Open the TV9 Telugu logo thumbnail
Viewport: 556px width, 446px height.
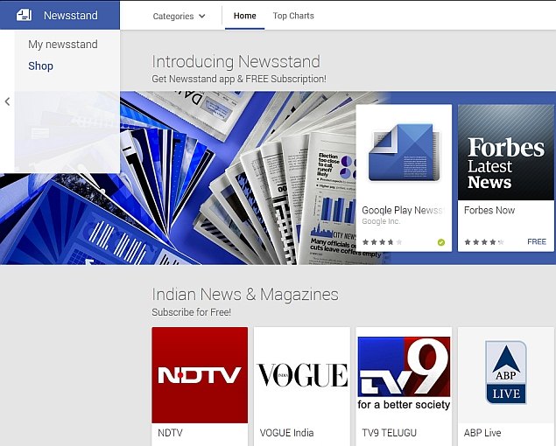tap(404, 375)
